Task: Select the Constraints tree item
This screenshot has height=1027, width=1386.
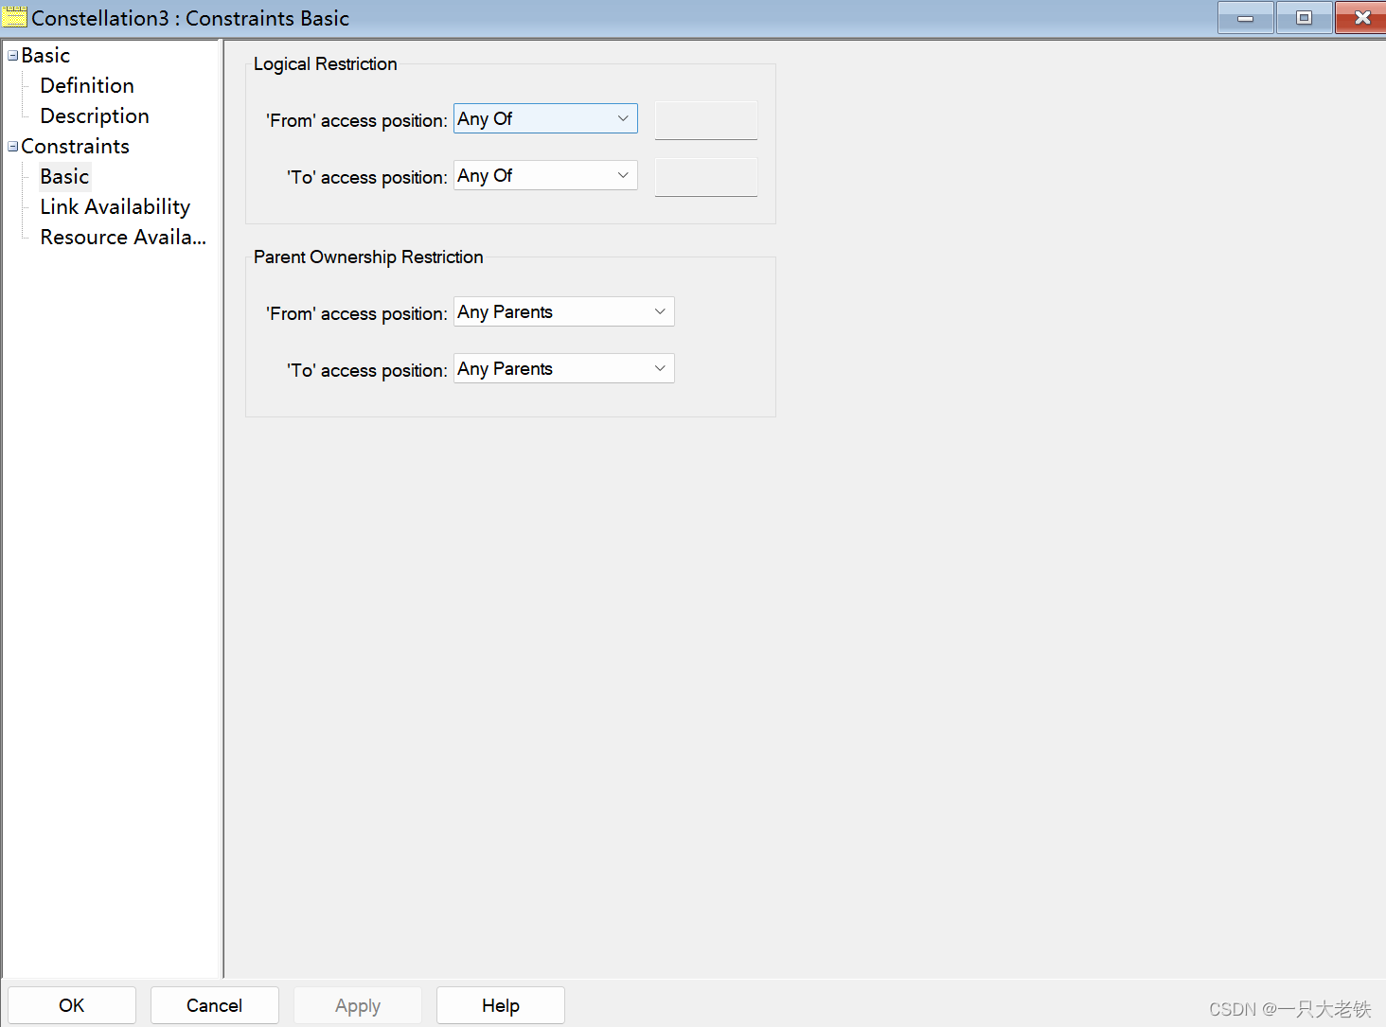Action: (x=75, y=147)
